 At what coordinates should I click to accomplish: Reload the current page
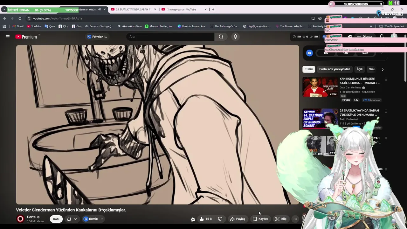pyautogui.click(x=20, y=18)
